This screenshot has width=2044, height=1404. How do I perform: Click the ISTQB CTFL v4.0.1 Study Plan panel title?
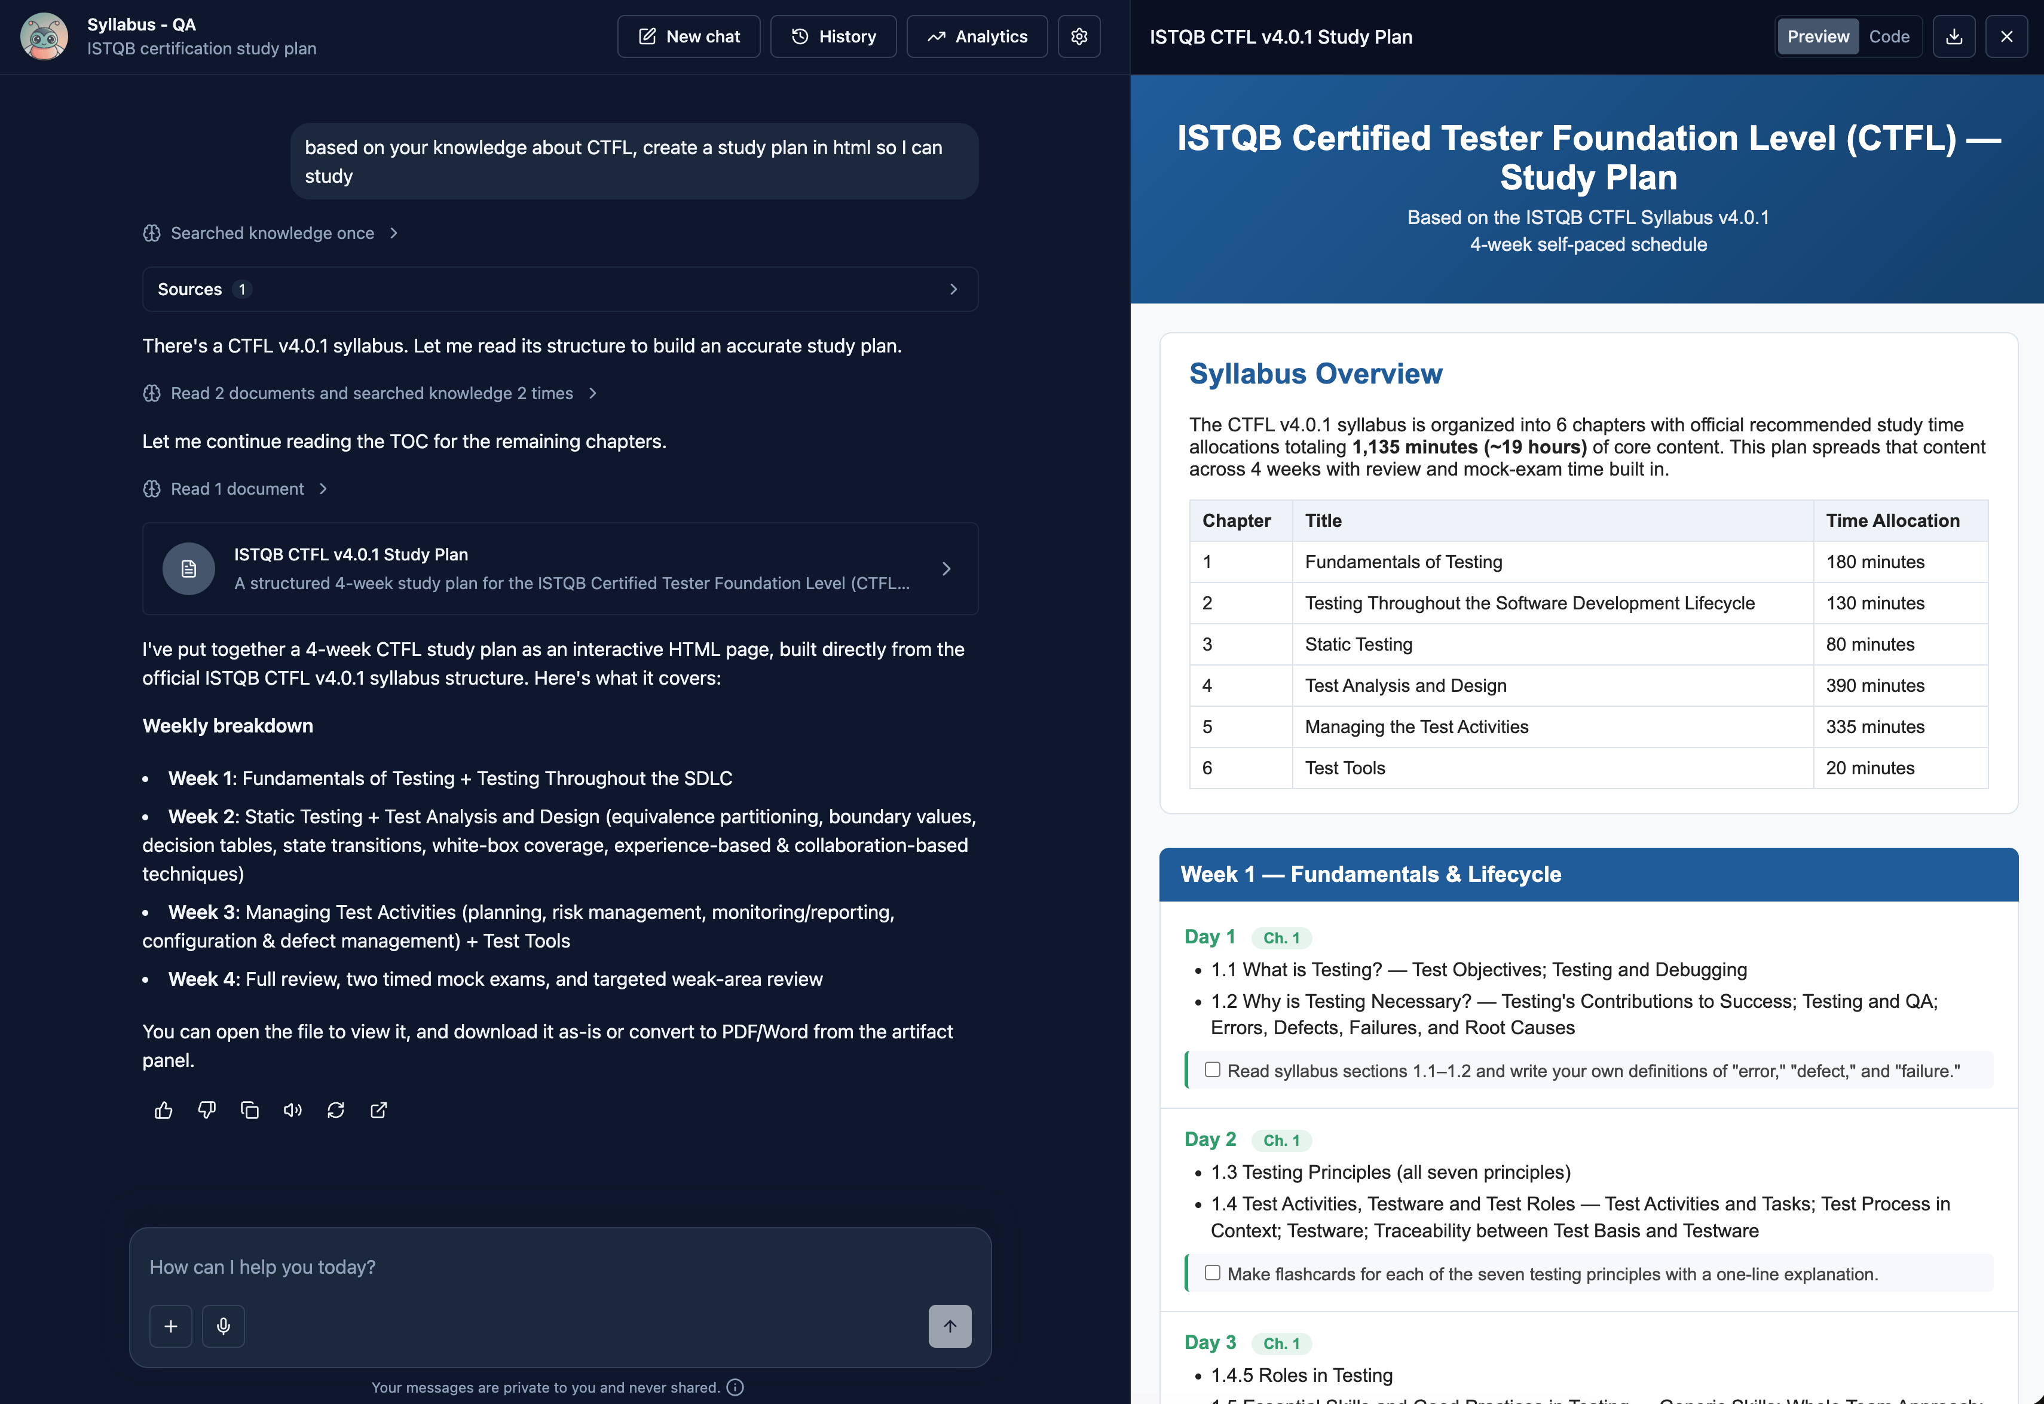(x=1281, y=37)
